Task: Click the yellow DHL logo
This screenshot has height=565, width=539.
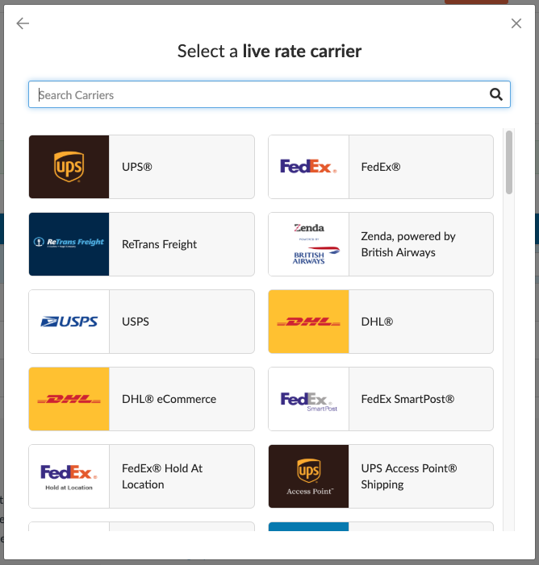Action: pos(308,322)
